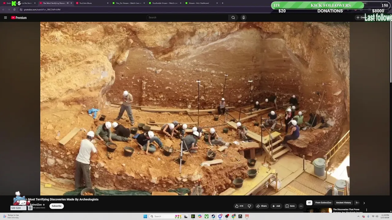Dislike the video with the thumbs-down button
The image size is (392, 220).
[249, 206]
